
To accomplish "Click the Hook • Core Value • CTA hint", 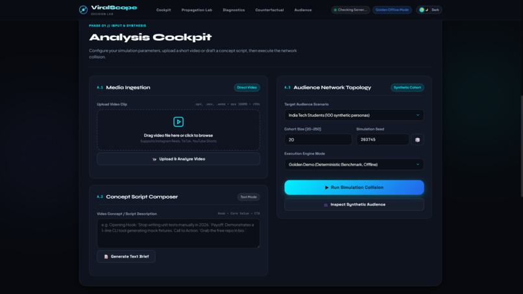I will (239, 214).
